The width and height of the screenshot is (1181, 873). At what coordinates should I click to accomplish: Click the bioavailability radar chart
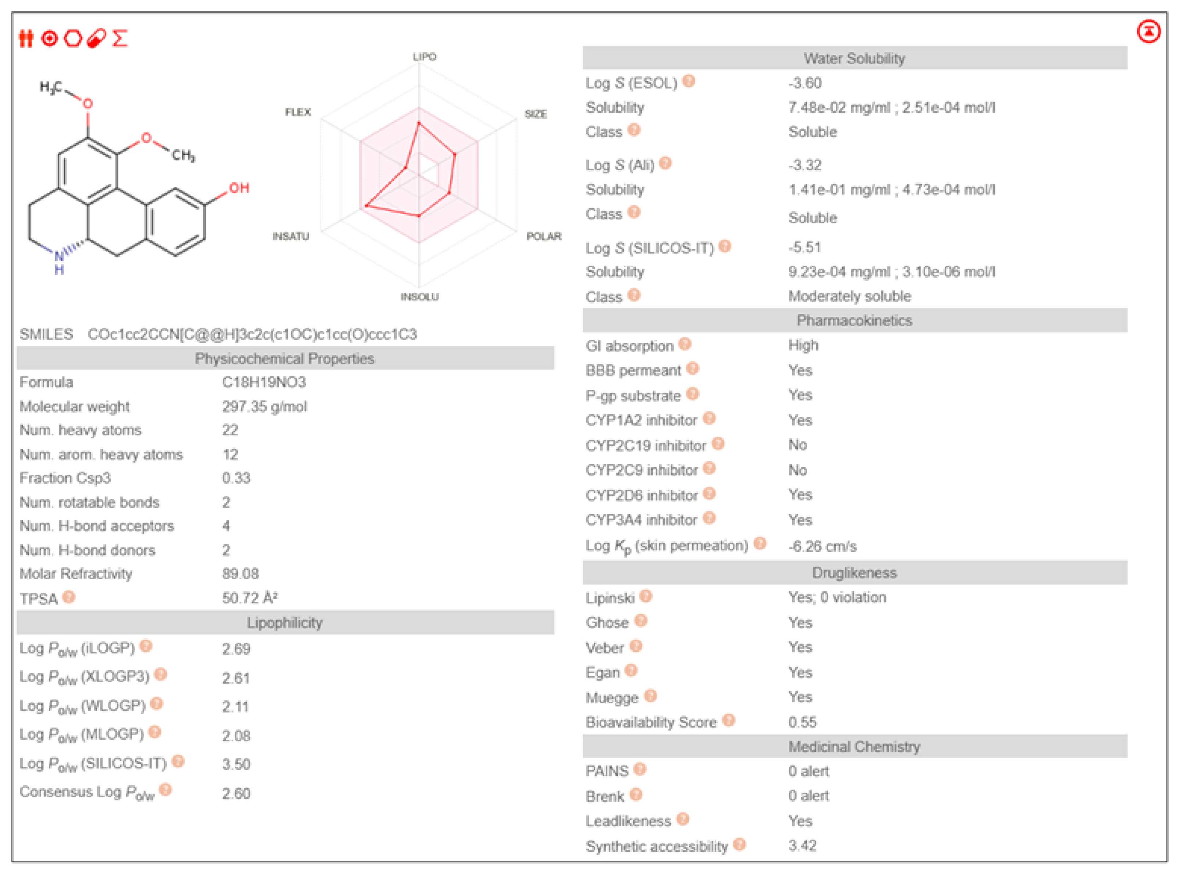click(x=418, y=174)
